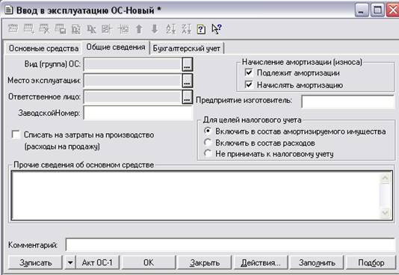Click the move row up arrow icon
This screenshot has width=399, height=275.
(x=139, y=29)
